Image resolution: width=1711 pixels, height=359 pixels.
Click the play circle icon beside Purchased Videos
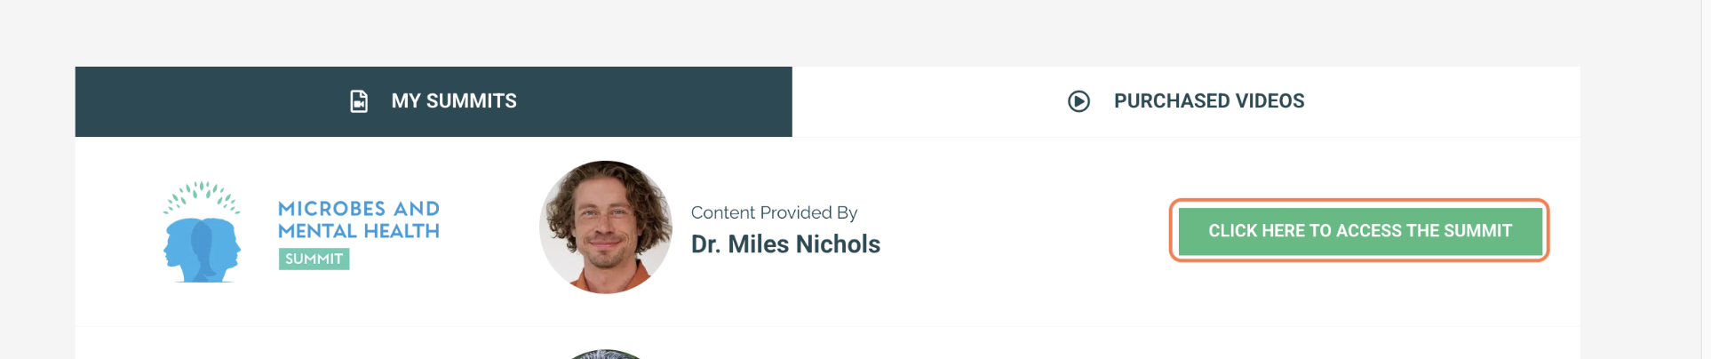pos(1078,101)
